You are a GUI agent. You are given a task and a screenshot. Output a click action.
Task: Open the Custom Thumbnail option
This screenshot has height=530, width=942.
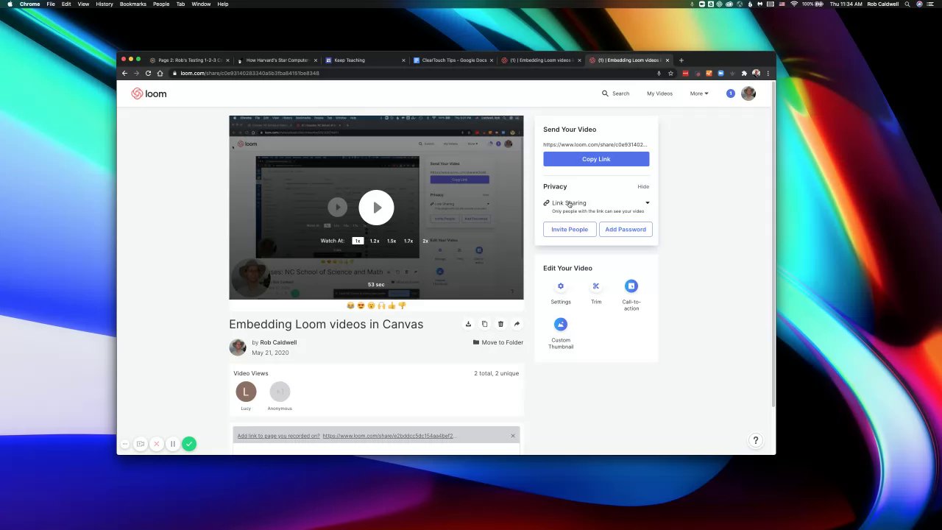click(561, 325)
